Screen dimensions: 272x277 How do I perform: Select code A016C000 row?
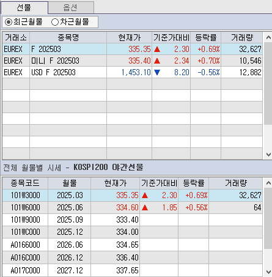pos(133,257)
